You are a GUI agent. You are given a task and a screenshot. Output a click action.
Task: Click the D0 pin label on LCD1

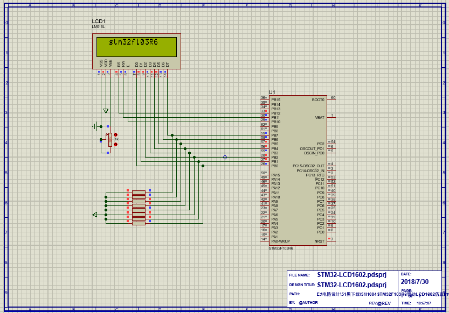136,65
